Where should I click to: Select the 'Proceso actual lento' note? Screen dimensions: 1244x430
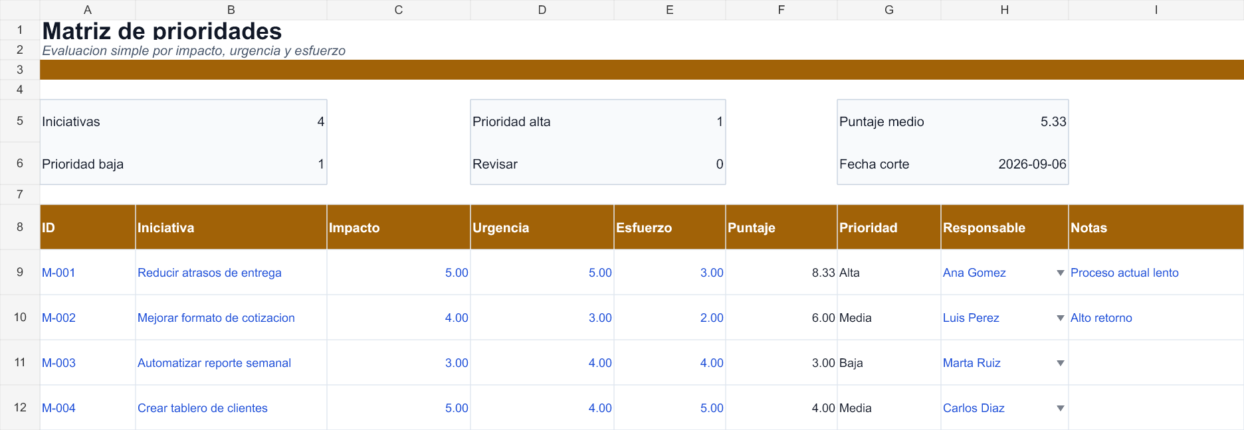point(1156,273)
